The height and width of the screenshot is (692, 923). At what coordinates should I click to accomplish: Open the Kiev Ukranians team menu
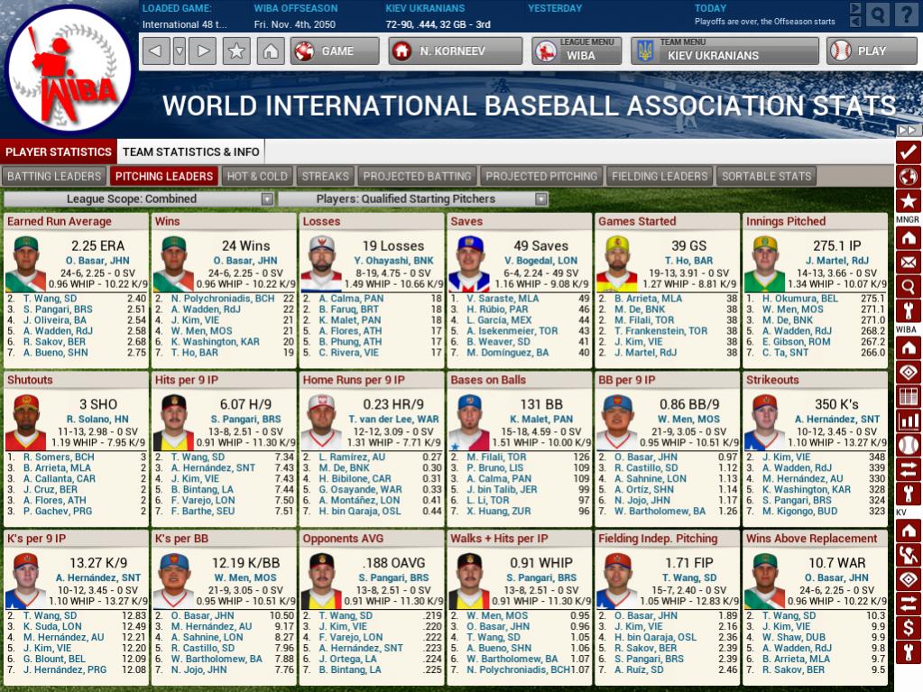point(723,51)
